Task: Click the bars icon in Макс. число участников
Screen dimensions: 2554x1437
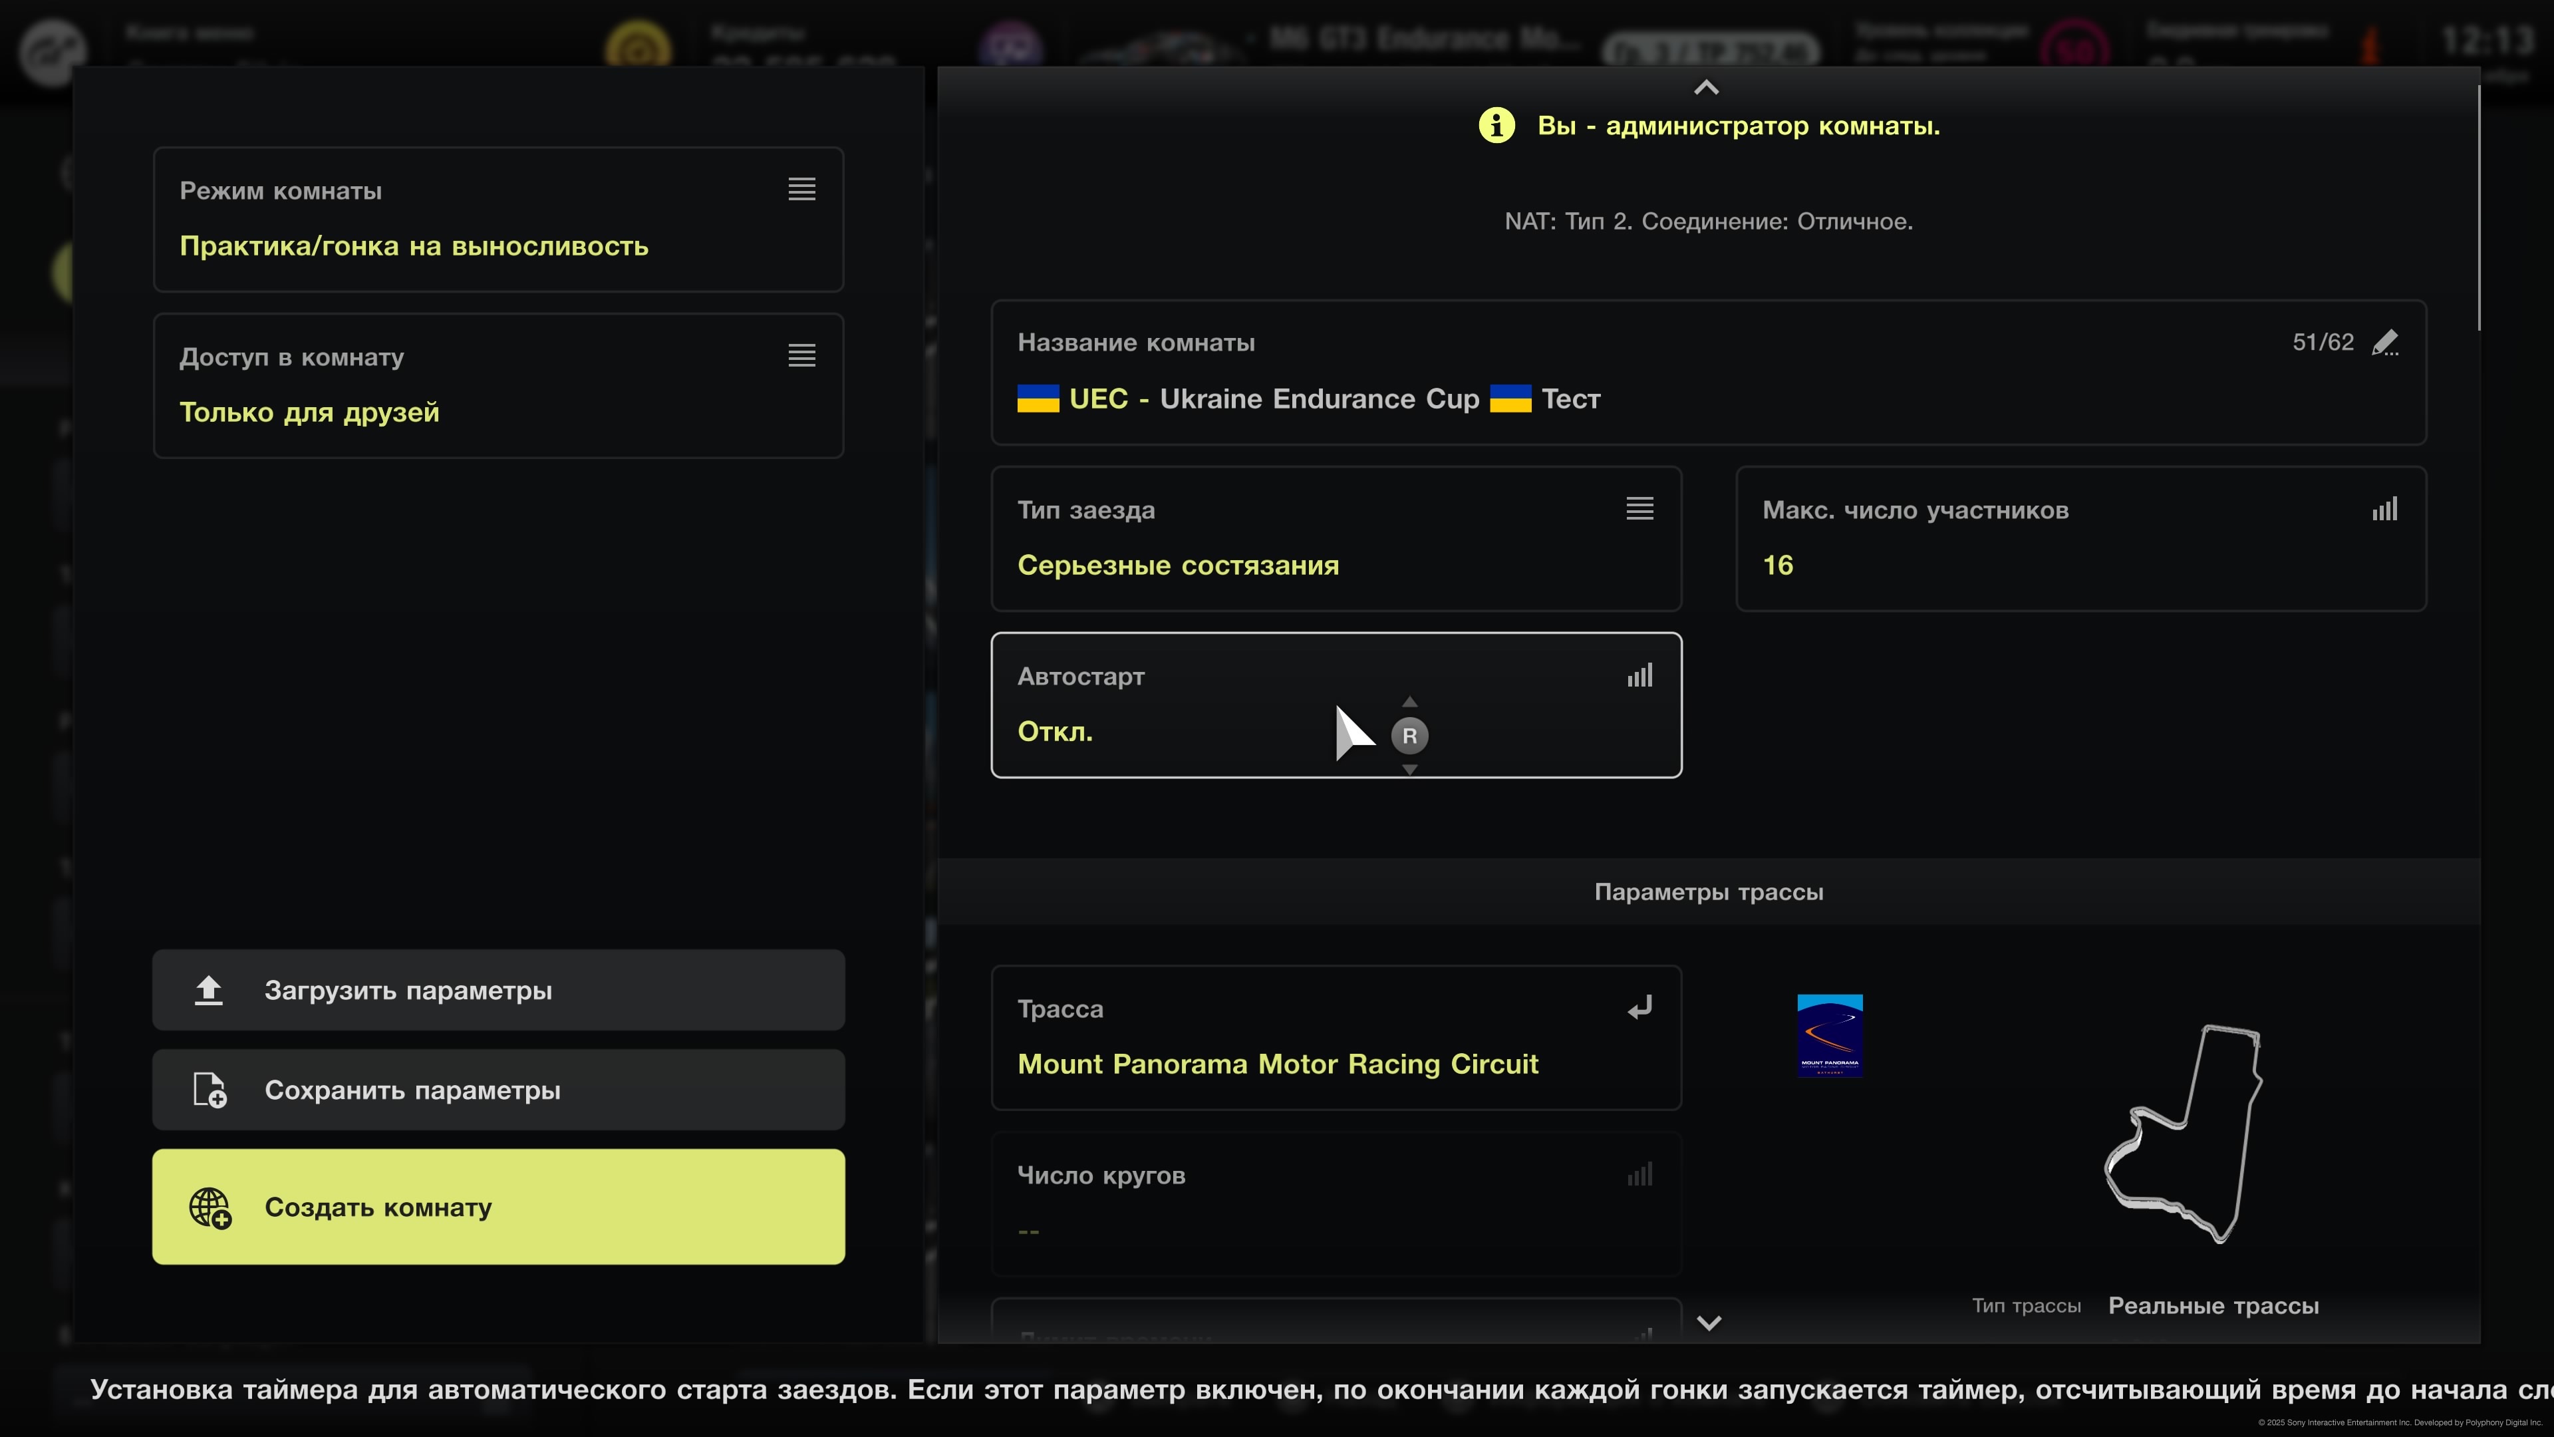Action: pyautogui.click(x=2384, y=509)
